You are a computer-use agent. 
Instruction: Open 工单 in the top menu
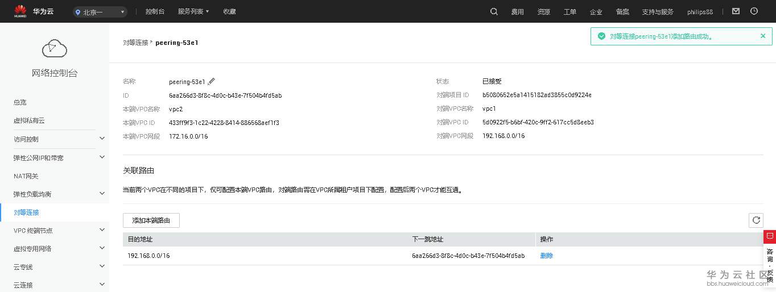(569, 12)
